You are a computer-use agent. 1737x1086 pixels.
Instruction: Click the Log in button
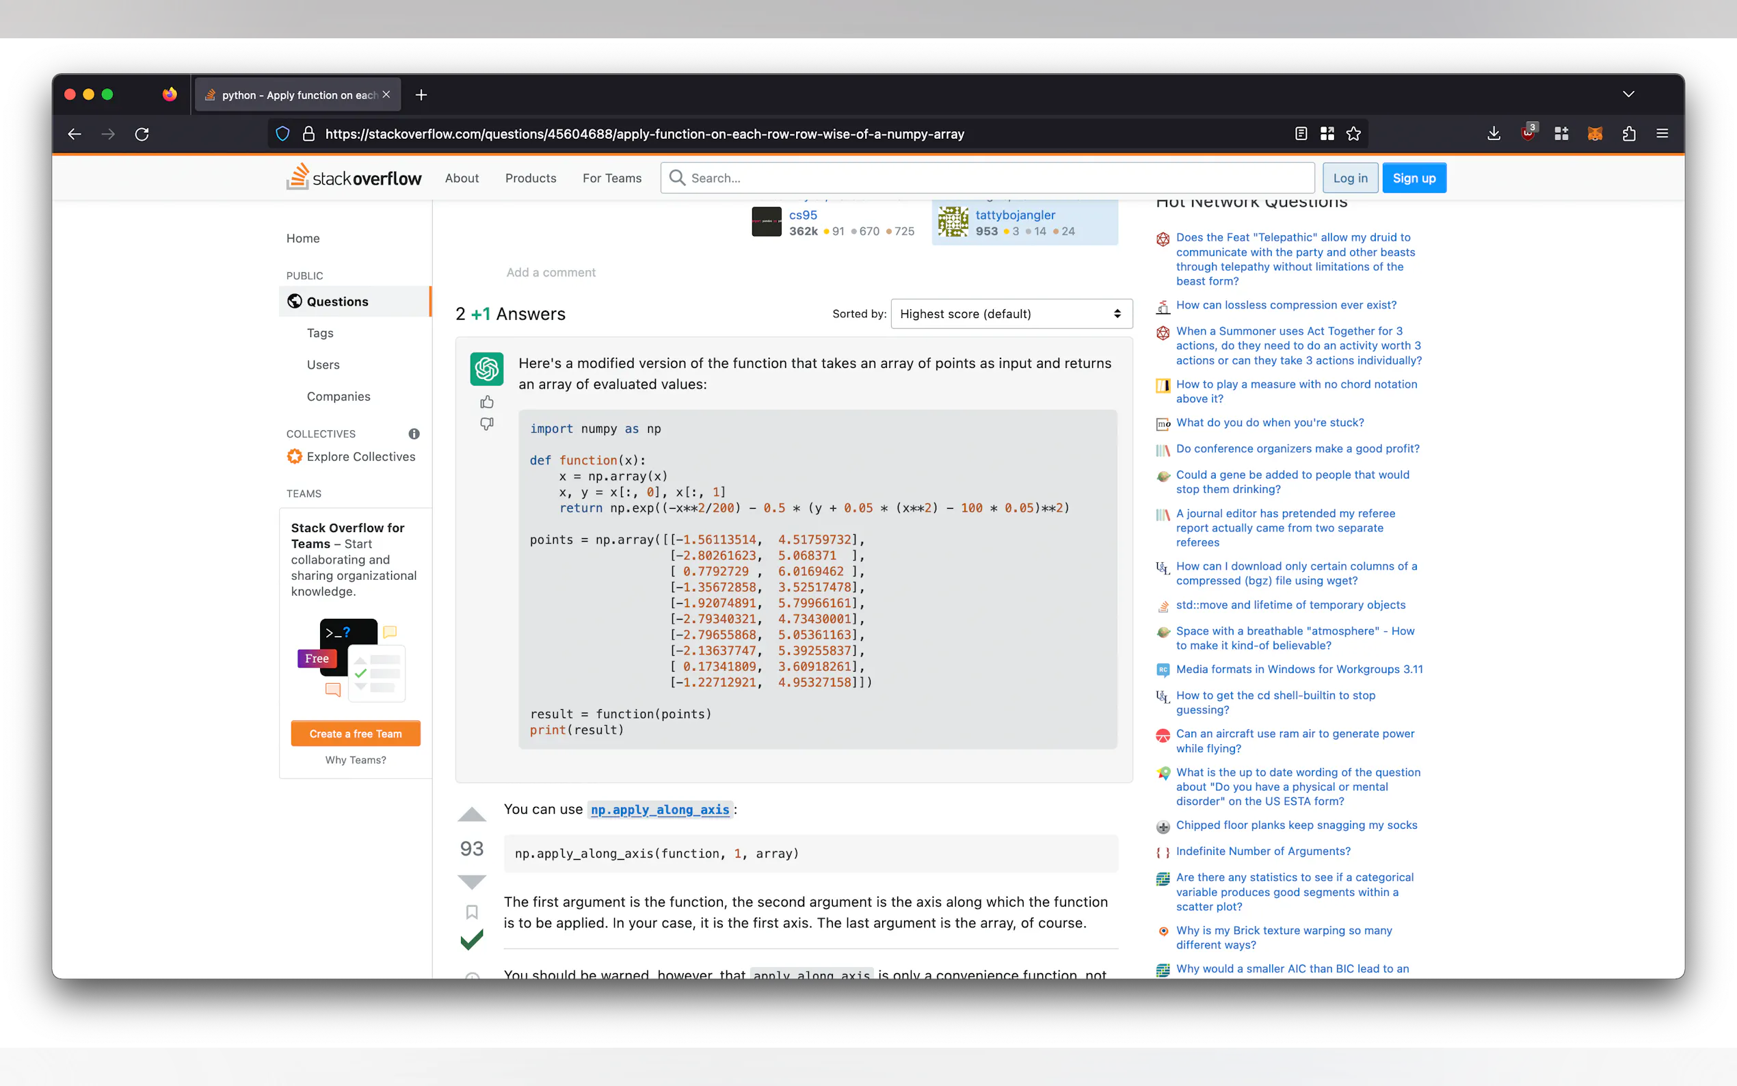point(1349,178)
